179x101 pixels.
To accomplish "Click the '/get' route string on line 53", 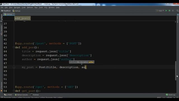I will [x=39, y=87].
